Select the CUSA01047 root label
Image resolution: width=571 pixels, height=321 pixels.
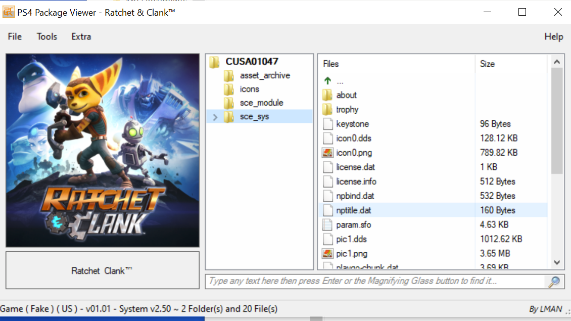click(x=252, y=62)
